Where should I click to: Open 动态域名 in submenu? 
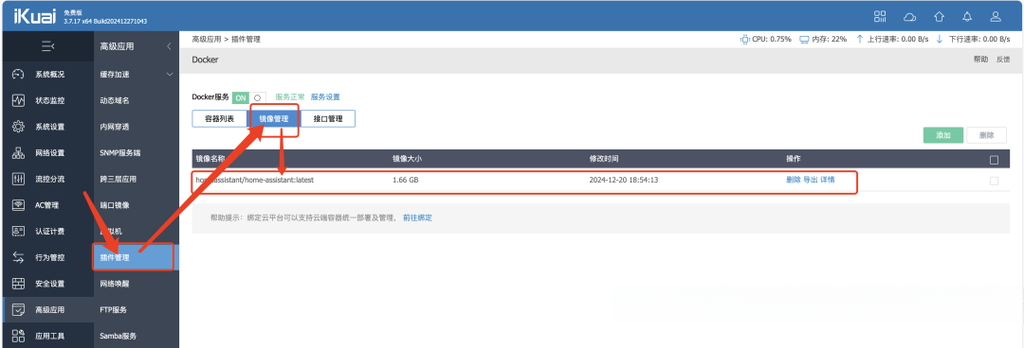coord(115,100)
